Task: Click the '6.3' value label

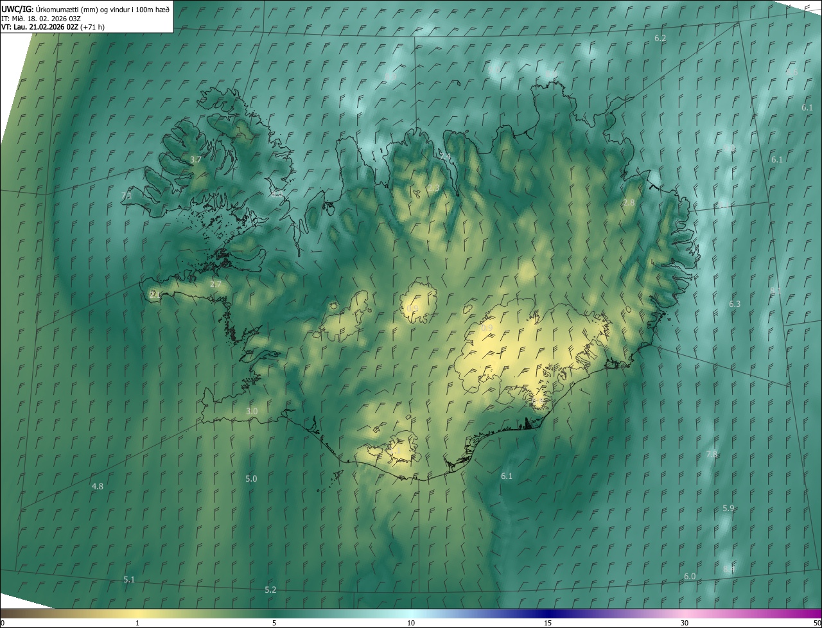Action: 735,304
